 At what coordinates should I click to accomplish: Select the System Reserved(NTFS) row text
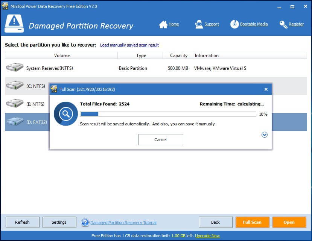[50, 68]
